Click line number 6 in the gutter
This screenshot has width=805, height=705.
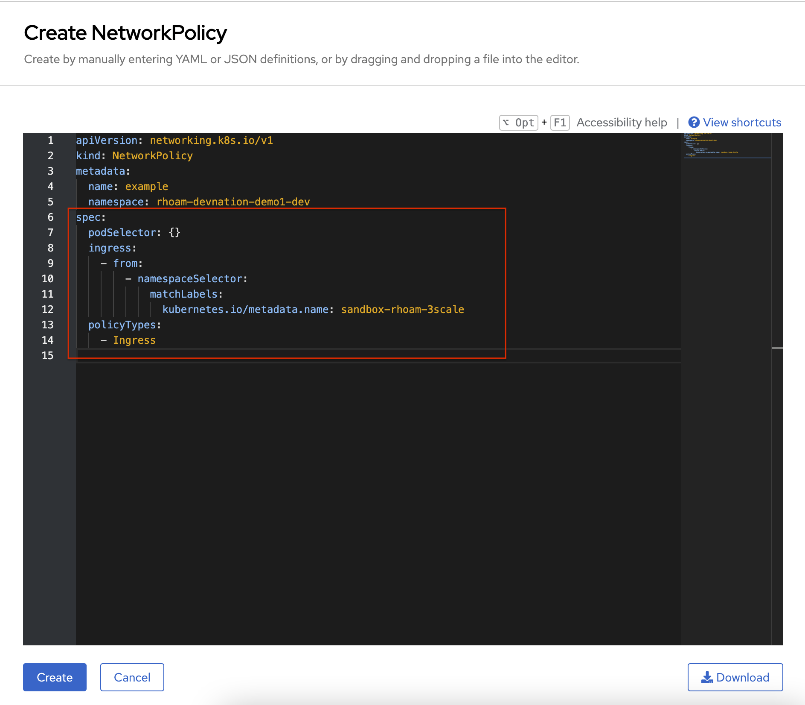(x=50, y=217)
